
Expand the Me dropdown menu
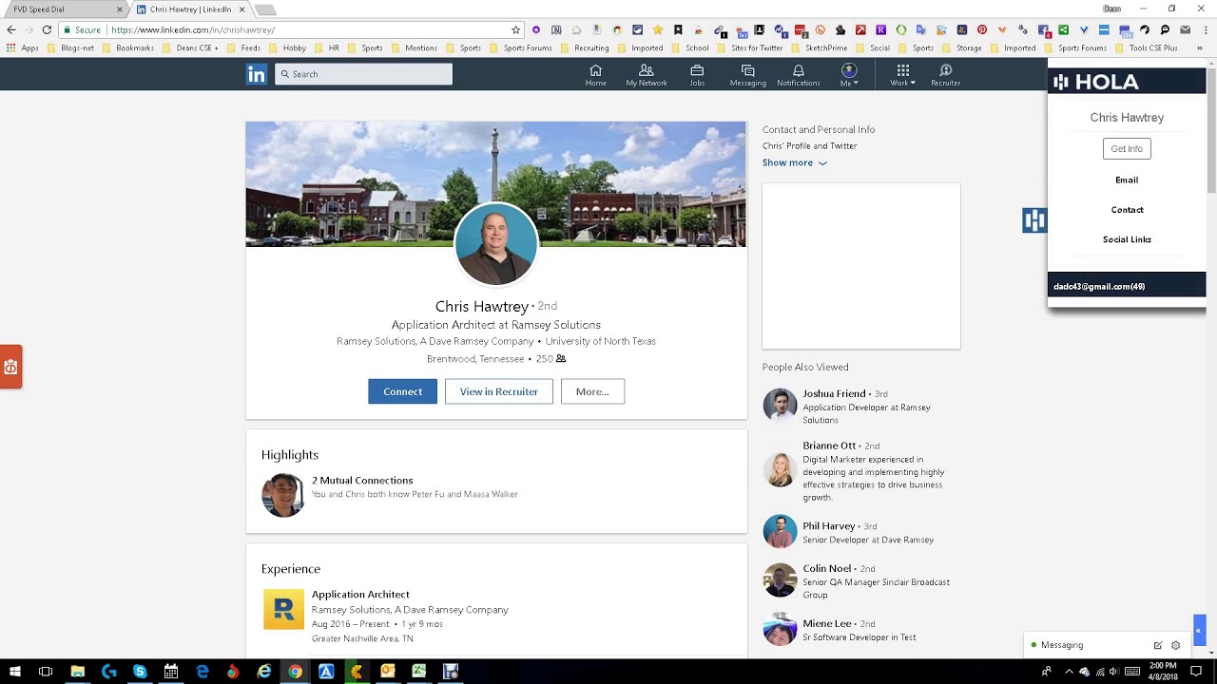(x=849, y=75)
